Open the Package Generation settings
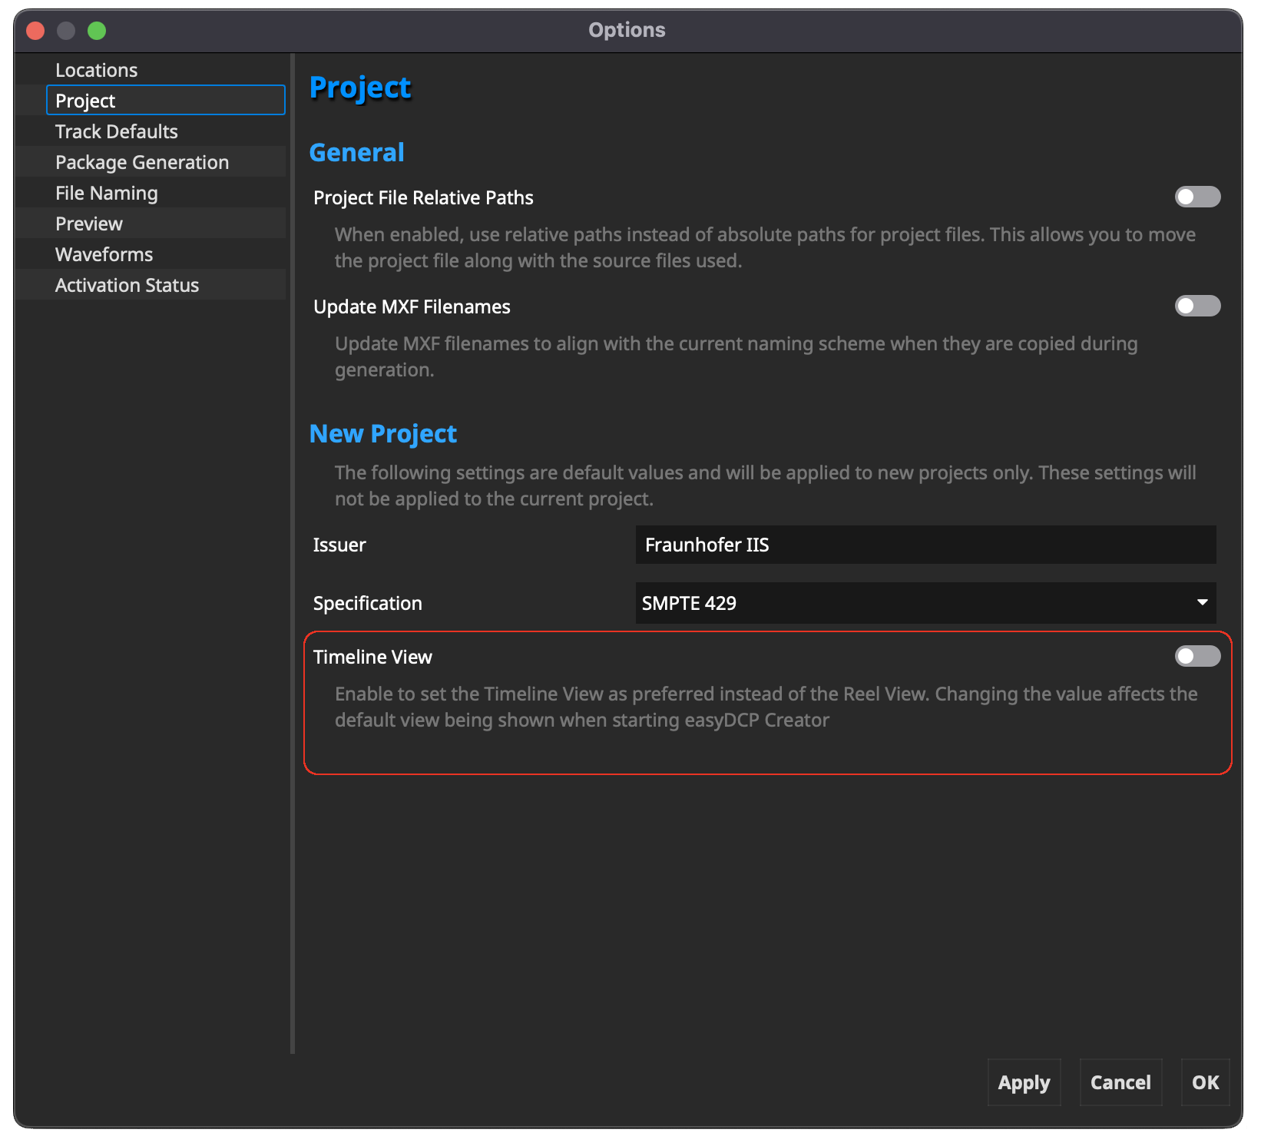1261x1143 pixels. tap(141, 162)
